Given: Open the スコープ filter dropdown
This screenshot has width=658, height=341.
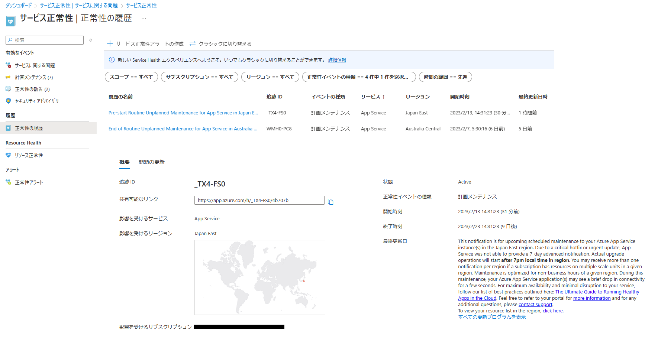Looking at the screenshot, I should pyautogui.click(x=131, y=77).
